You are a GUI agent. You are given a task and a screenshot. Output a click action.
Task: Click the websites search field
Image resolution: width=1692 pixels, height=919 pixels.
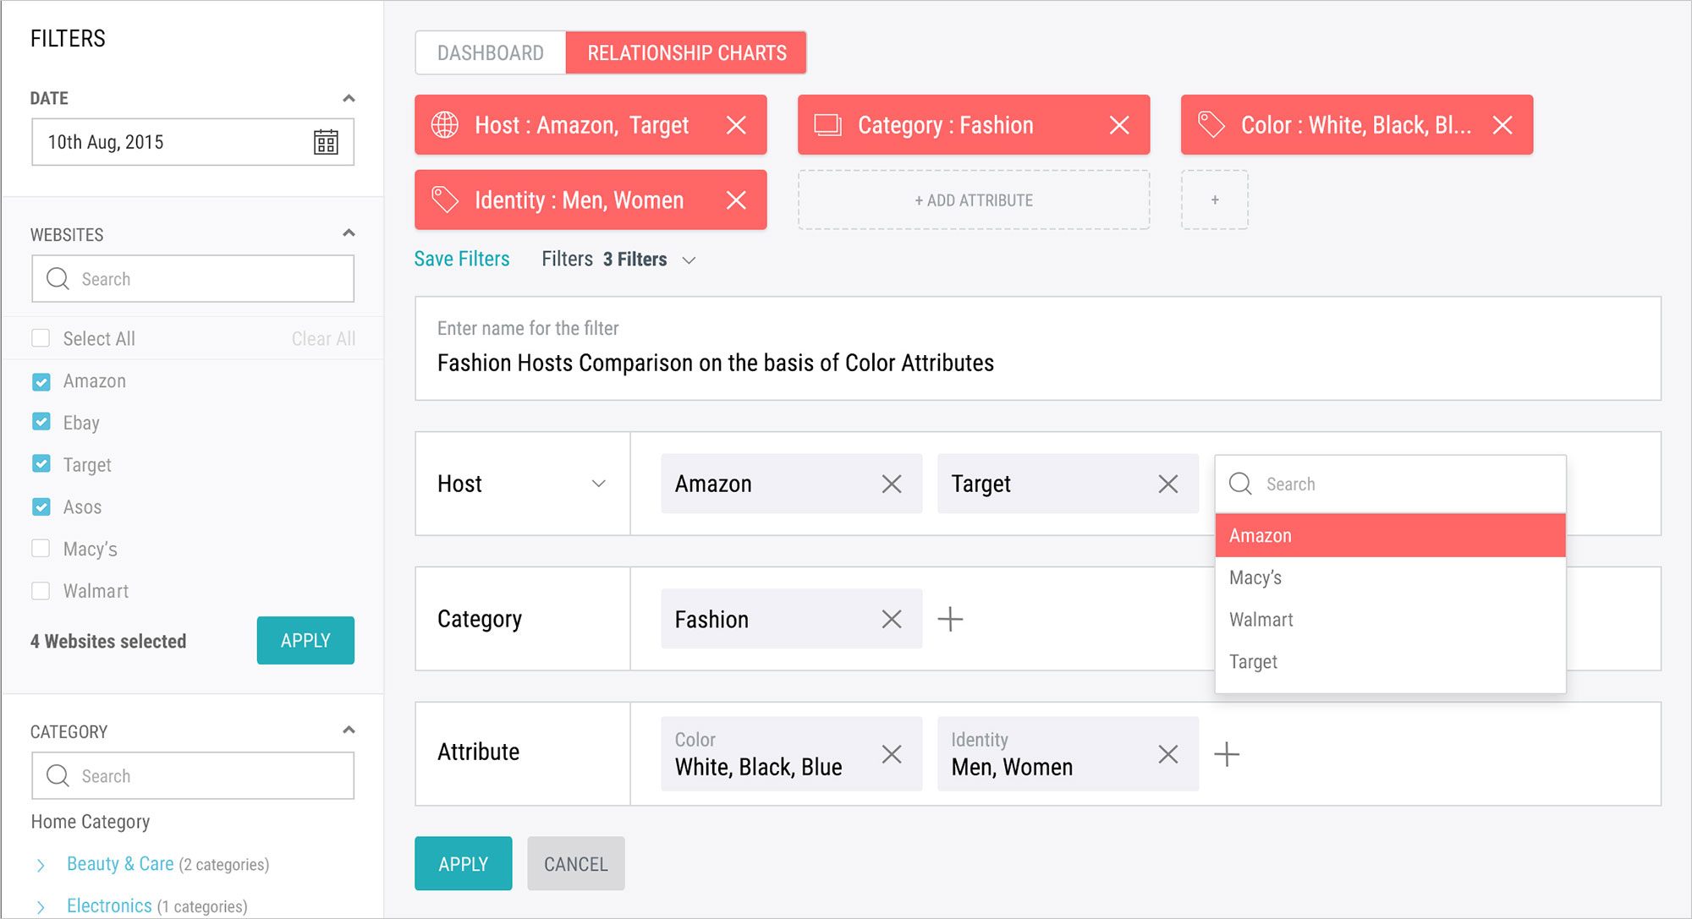(193, 279)
